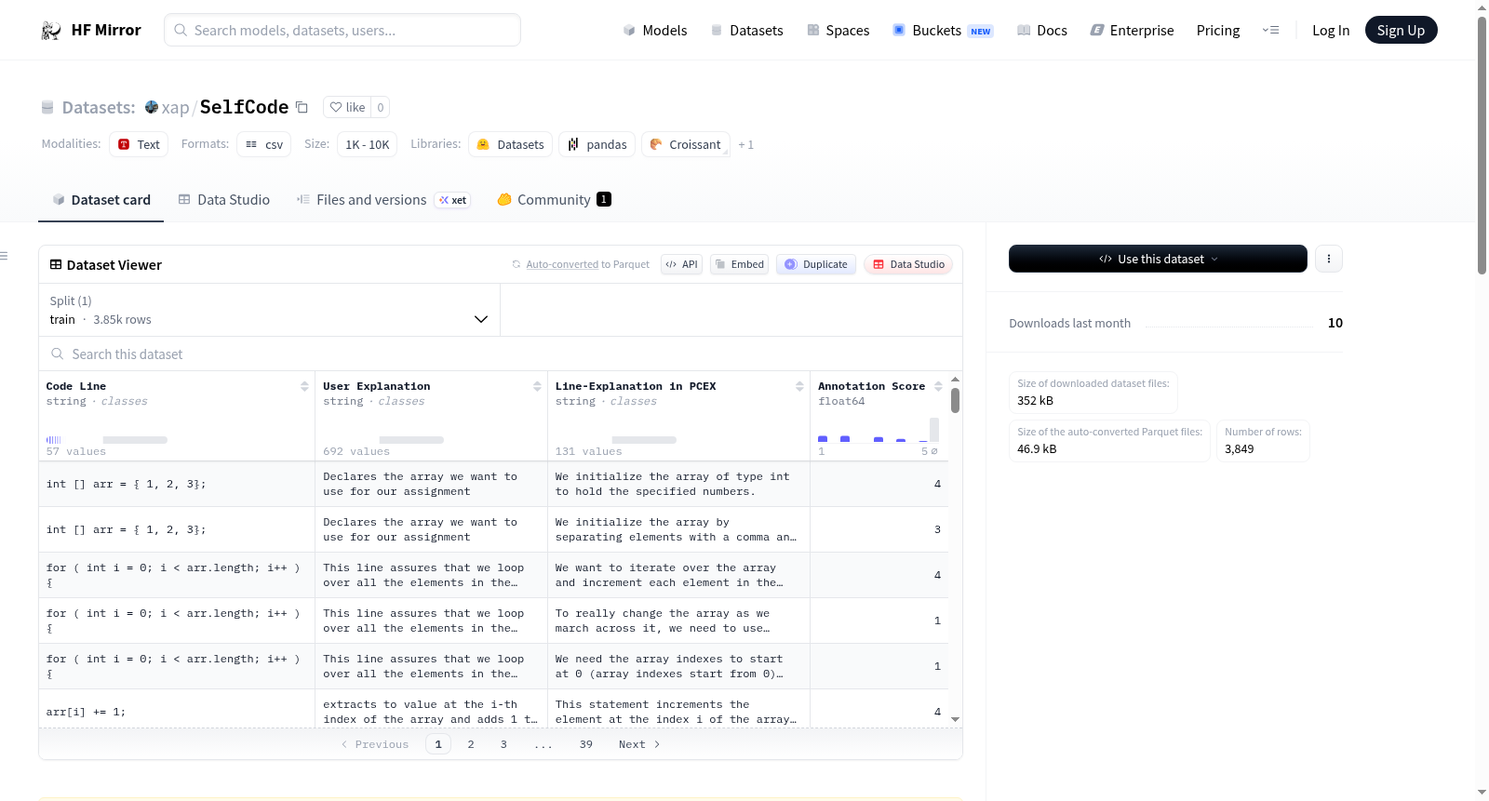Click the Sign Up button
The image size is (1489, 801).
pyautogui.click(x=1401, y=31)
